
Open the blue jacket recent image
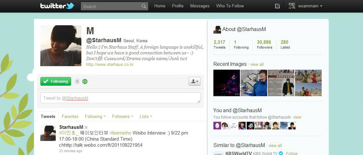(x=254, y=83)
